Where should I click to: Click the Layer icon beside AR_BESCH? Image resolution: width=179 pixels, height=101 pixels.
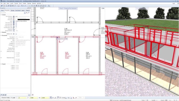point(14,21)
